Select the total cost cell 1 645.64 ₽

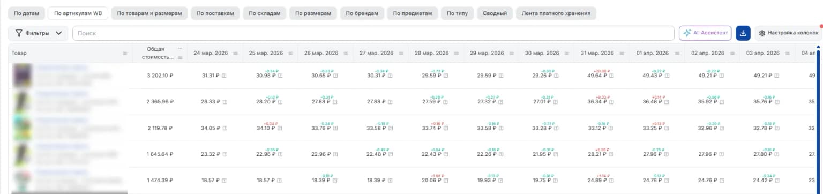click(160, 154)
